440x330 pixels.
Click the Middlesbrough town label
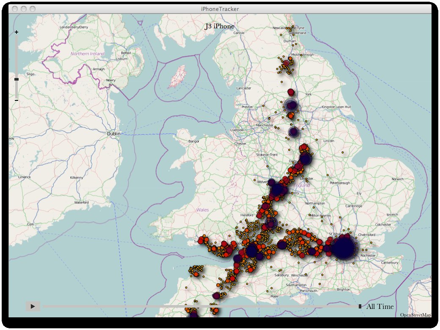tap(302, 54)
